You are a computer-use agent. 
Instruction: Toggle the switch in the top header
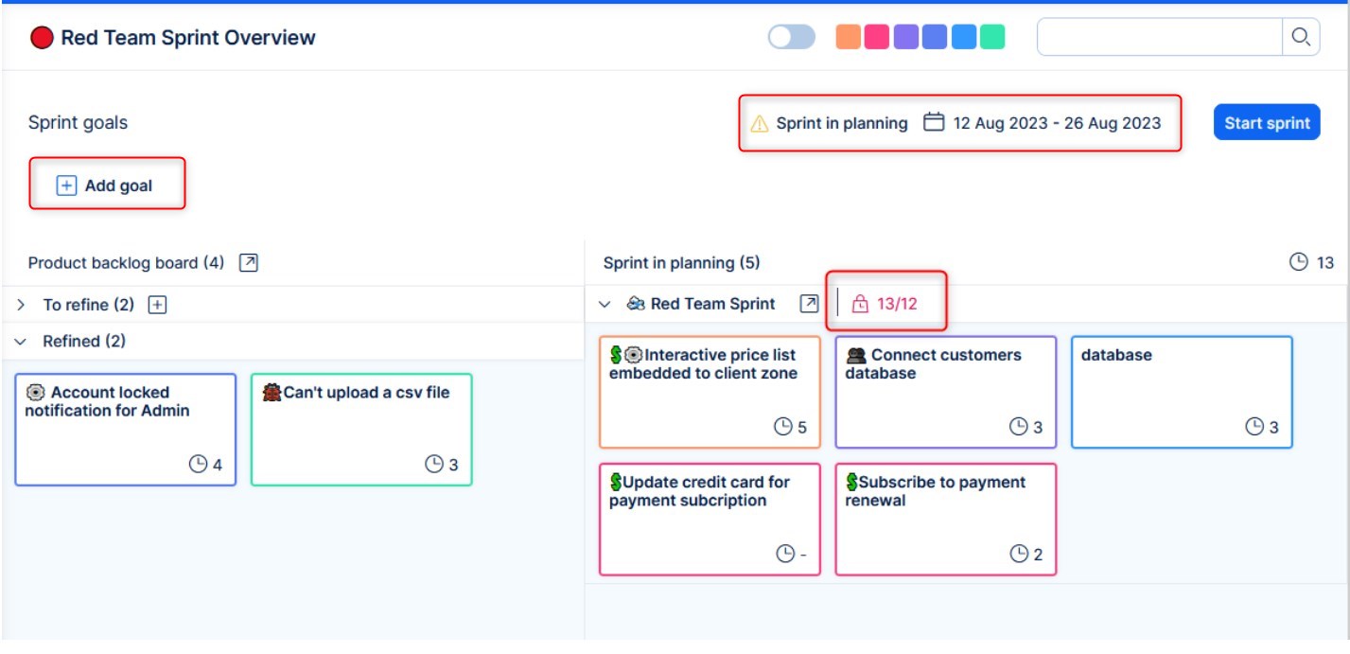tap(791, 37)
